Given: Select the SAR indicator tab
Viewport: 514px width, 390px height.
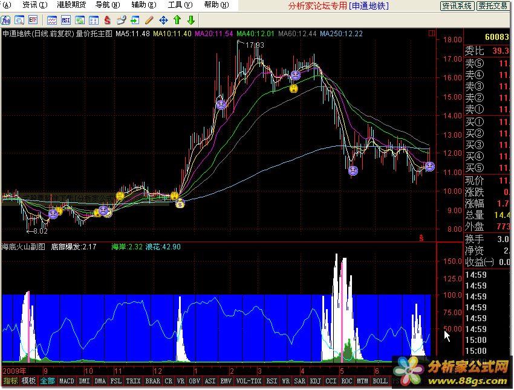Looking at the screenshot, I should (299, 381).
